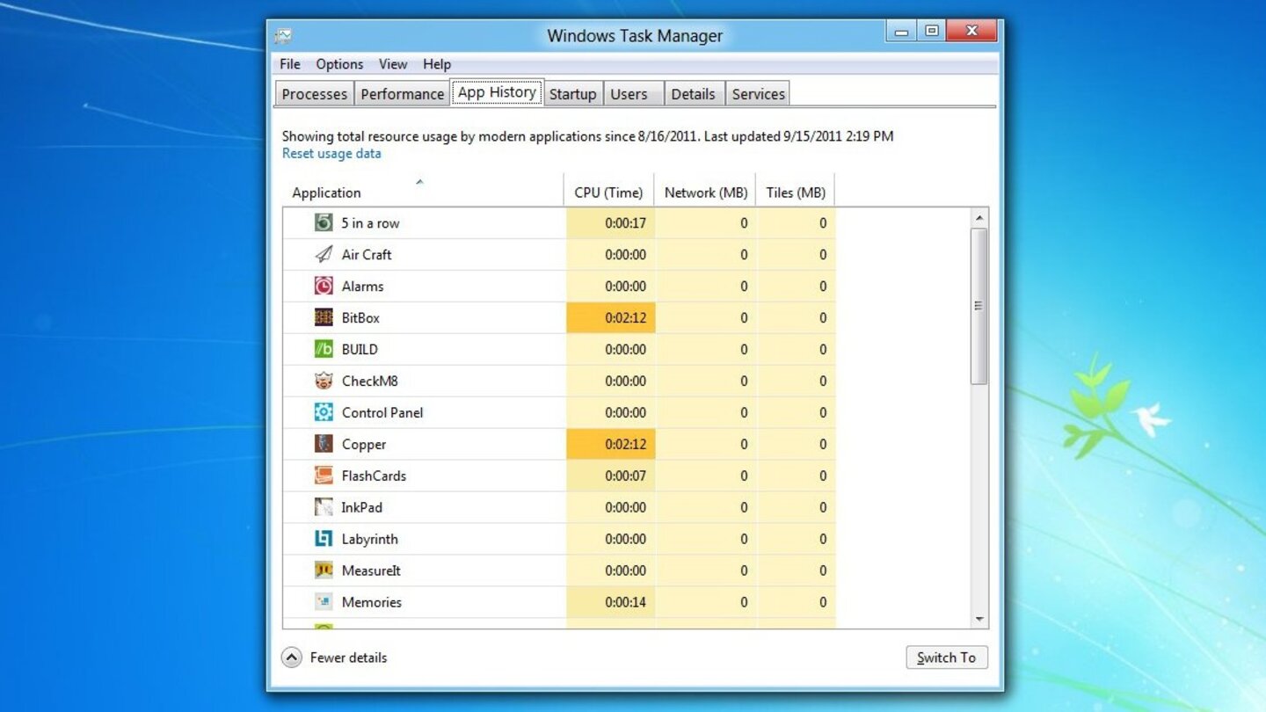Image resolution: width=1266 pixels, height=712 pixels.
Task: Click the green BUILD app icon
Action: click(324, 349)
